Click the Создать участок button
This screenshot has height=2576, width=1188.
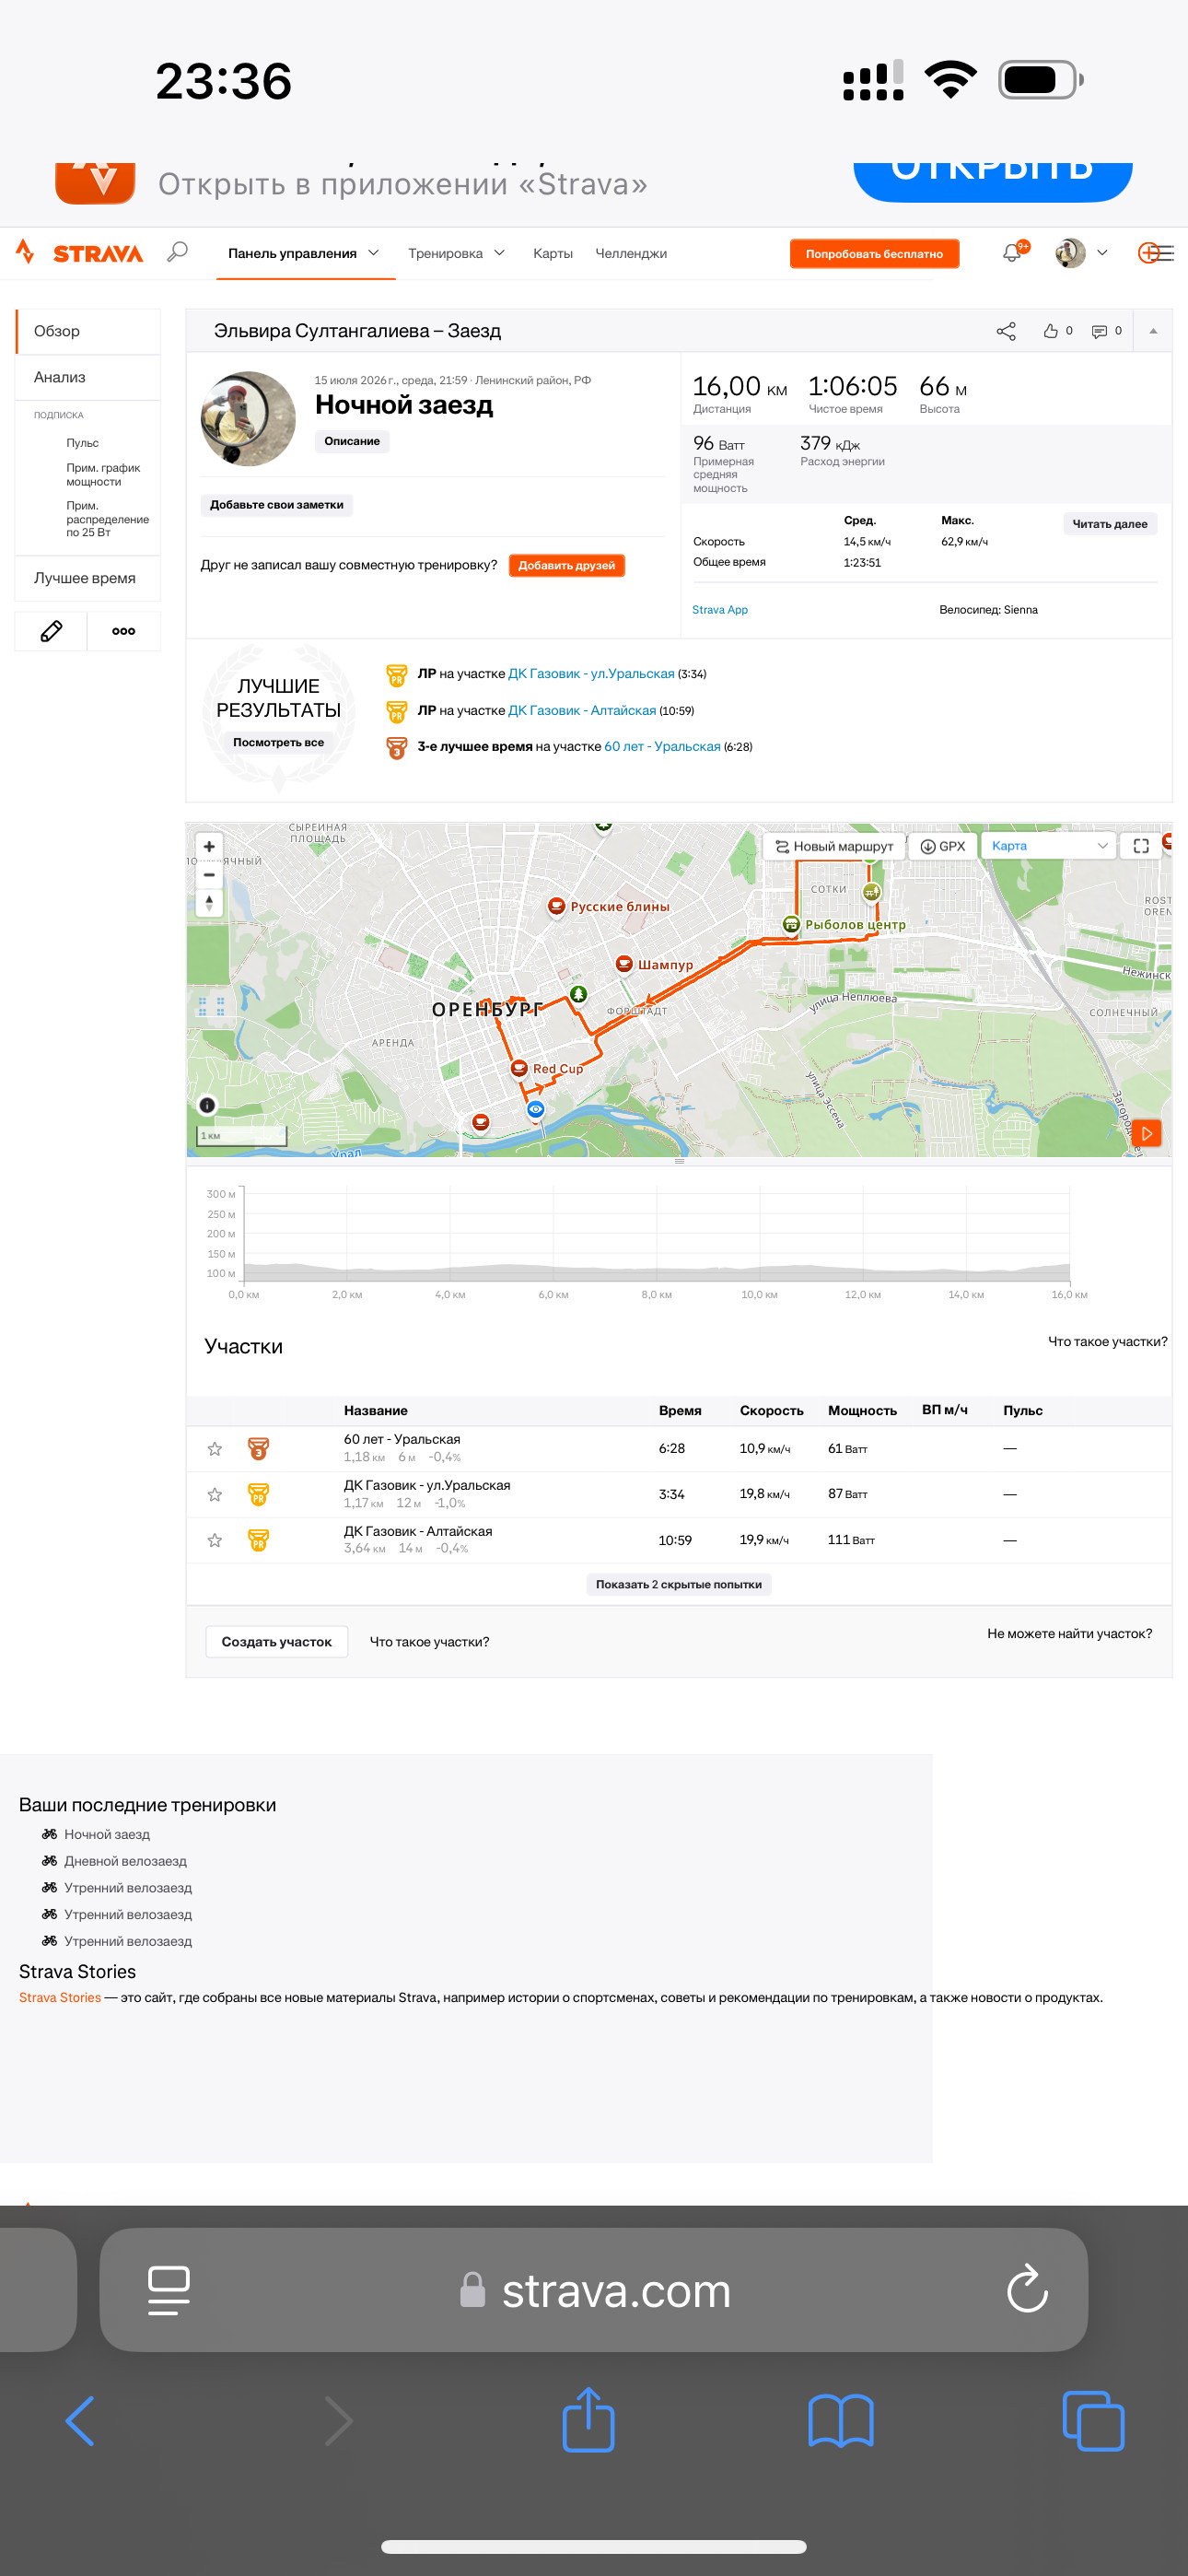[x=277, y=1642]
